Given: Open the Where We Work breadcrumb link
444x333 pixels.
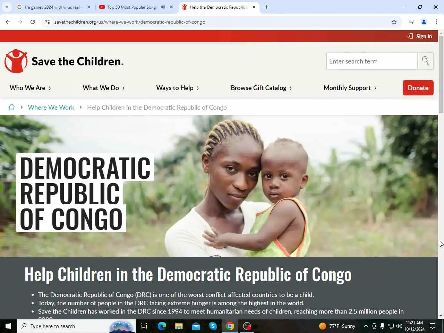Looking at the screenshot, I should 51,107.
